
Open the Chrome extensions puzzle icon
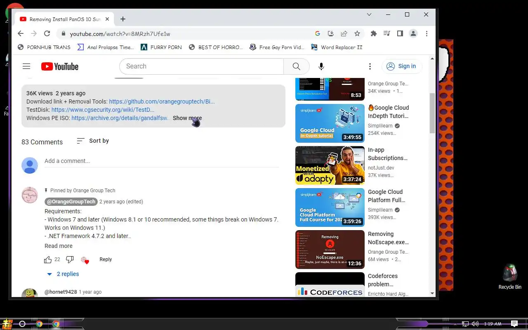tap(374, 34)
